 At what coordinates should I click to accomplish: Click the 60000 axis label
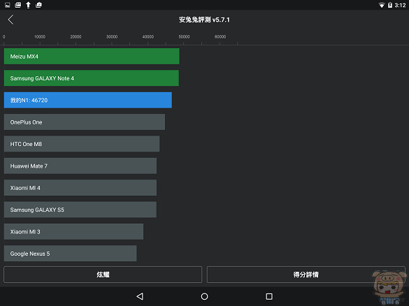(220, 37)
